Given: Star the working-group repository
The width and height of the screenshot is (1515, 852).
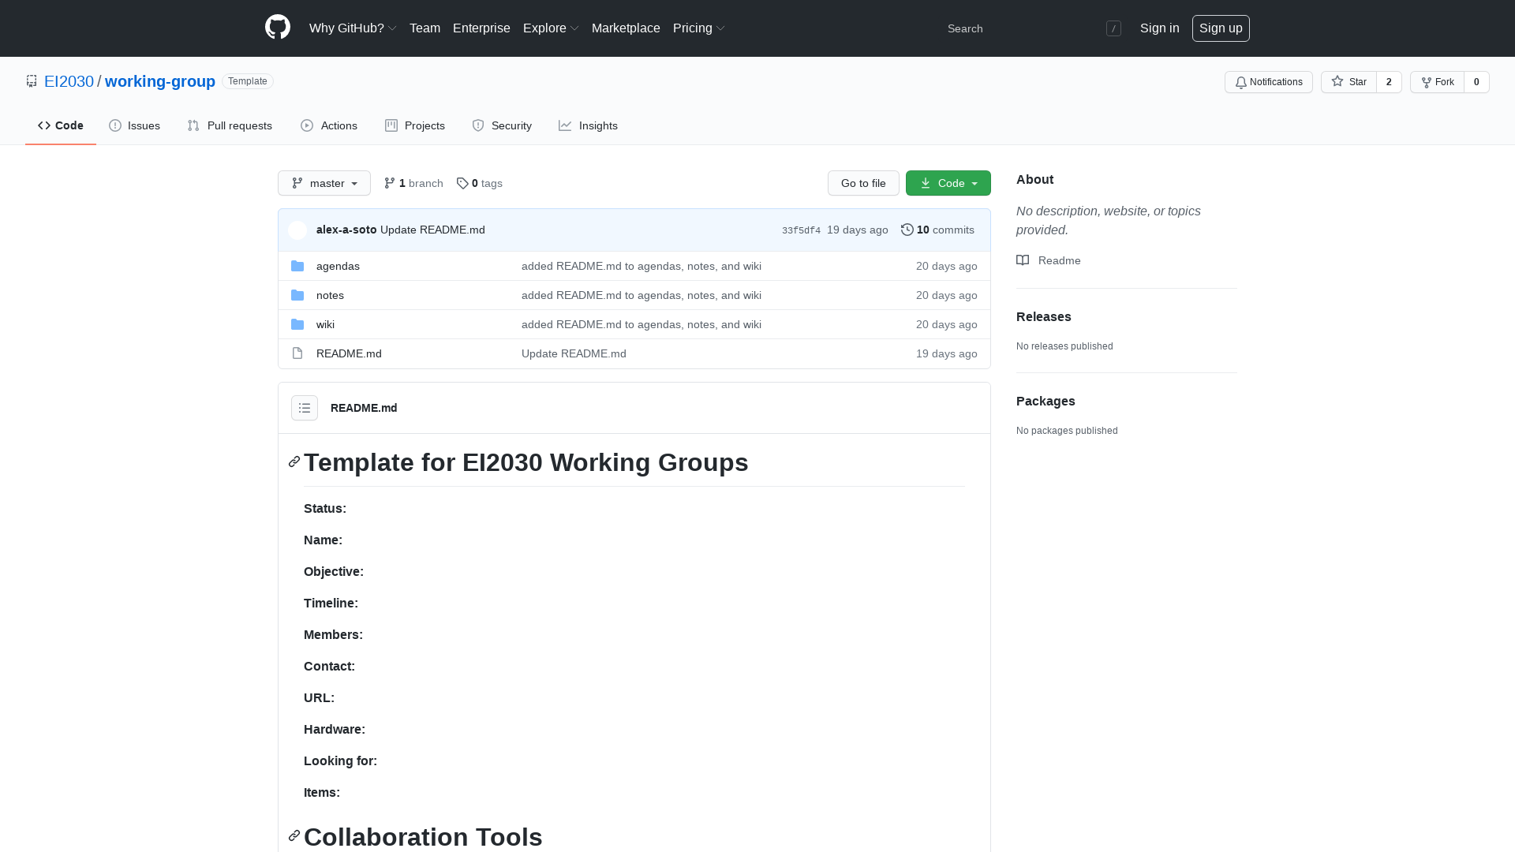Looking at the screenshot, I should coord(1349,82).
